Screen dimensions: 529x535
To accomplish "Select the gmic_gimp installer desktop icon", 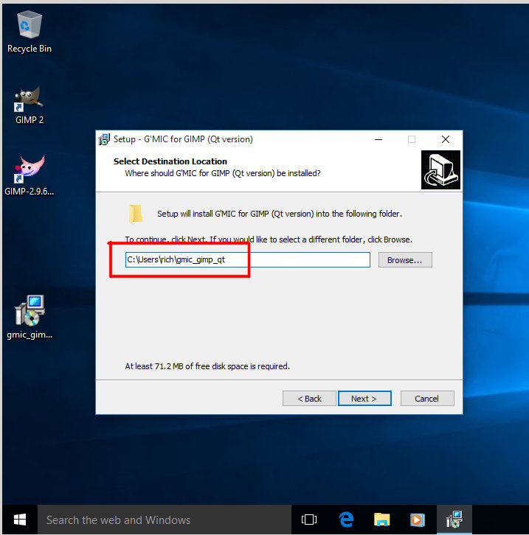I will point(30,312).
